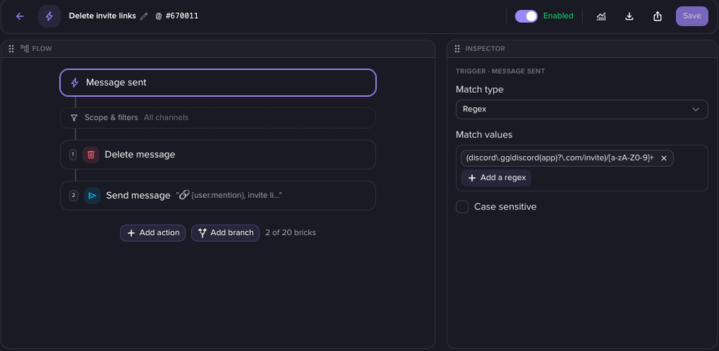719x351 pixels.
Task: Open the Match type Regex dropdown
Action: point(582,109)
